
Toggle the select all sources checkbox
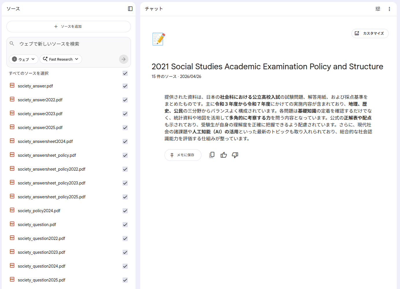tap(125, 73)
